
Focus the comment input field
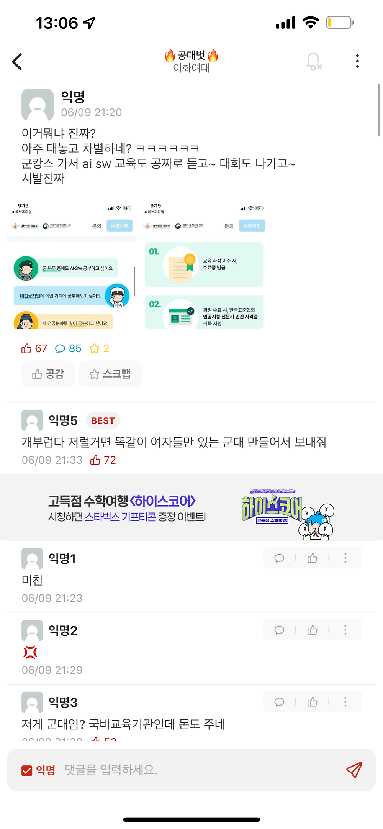pos(199,770)
